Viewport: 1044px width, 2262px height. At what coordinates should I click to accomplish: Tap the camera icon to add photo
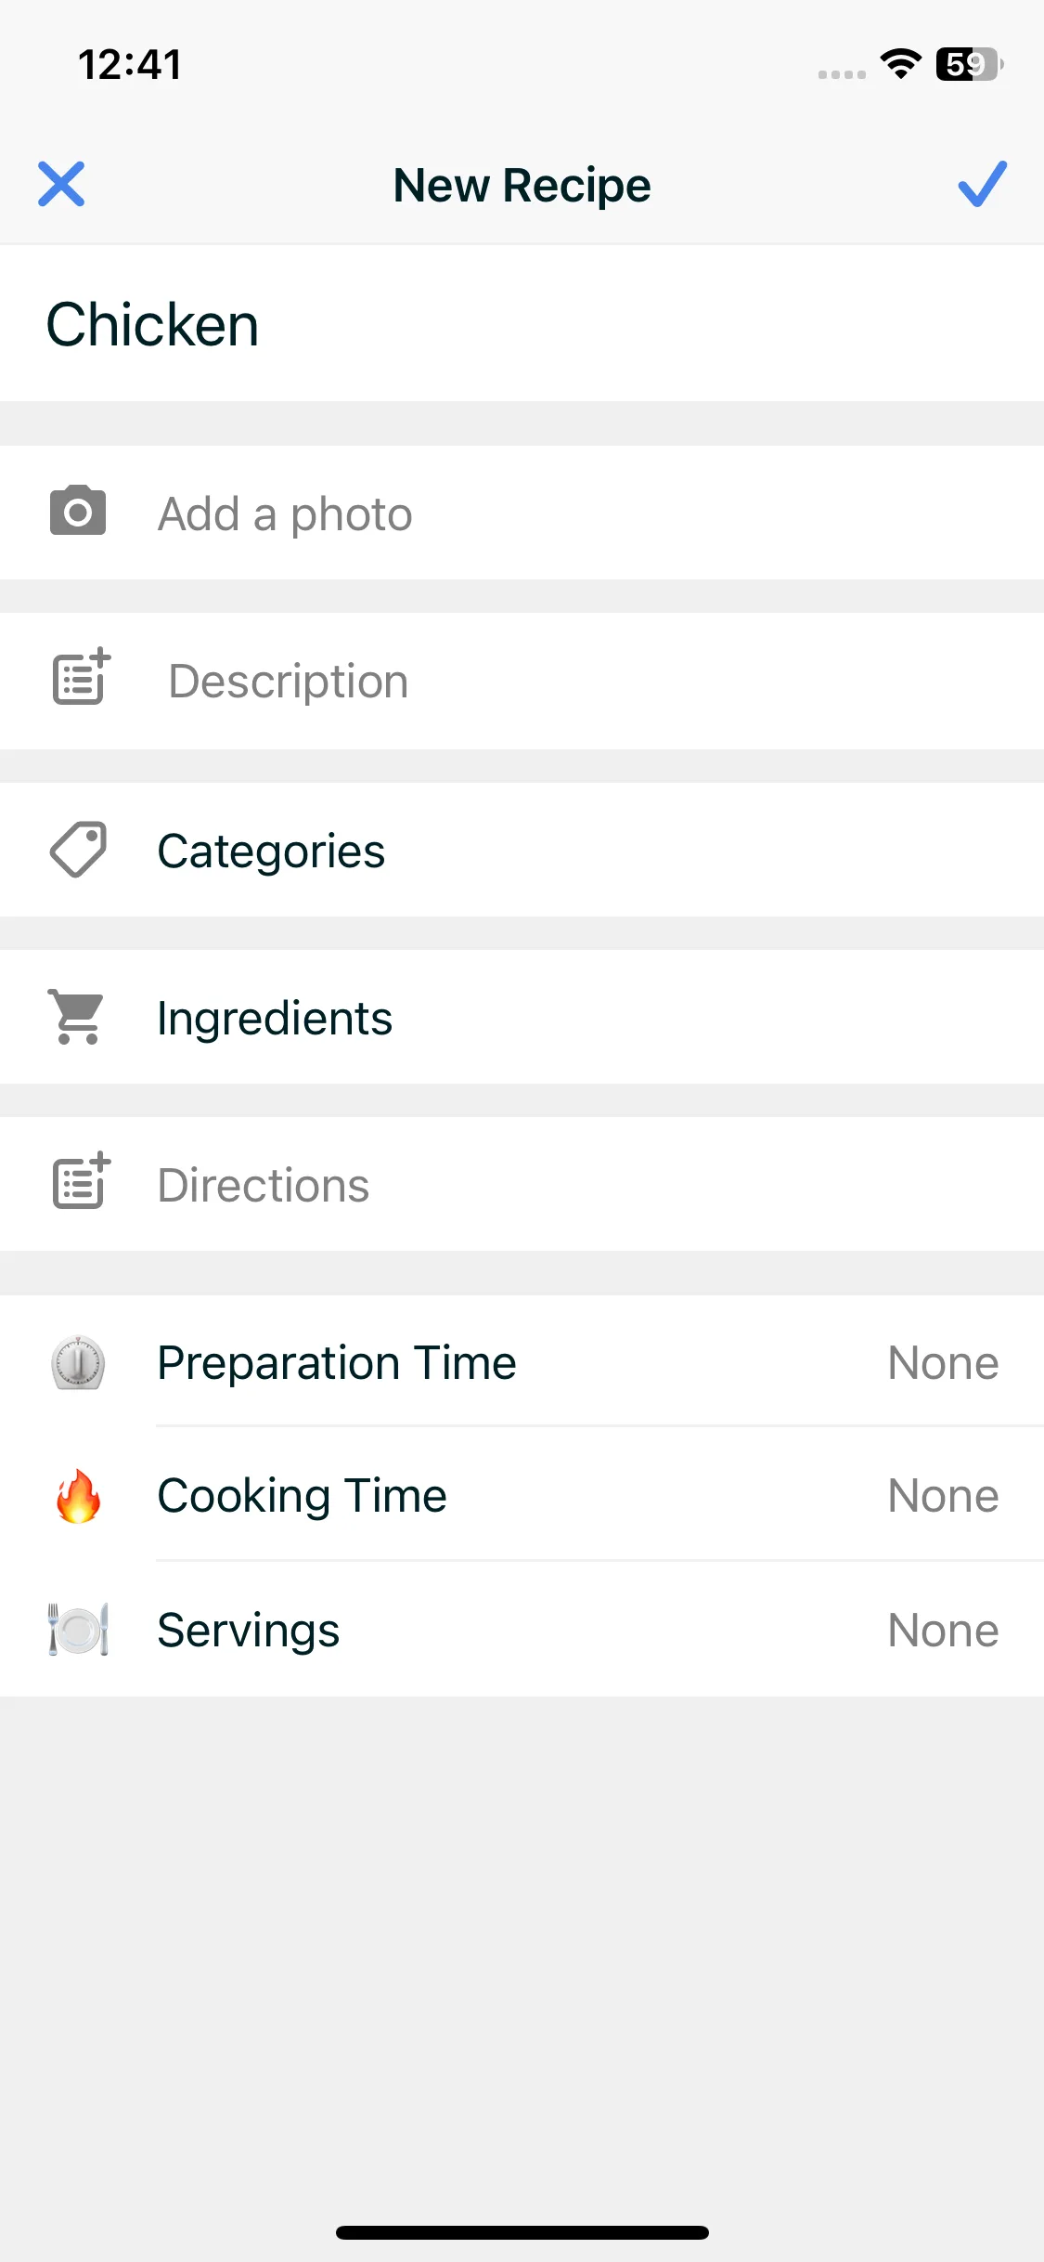coord(78,511)
